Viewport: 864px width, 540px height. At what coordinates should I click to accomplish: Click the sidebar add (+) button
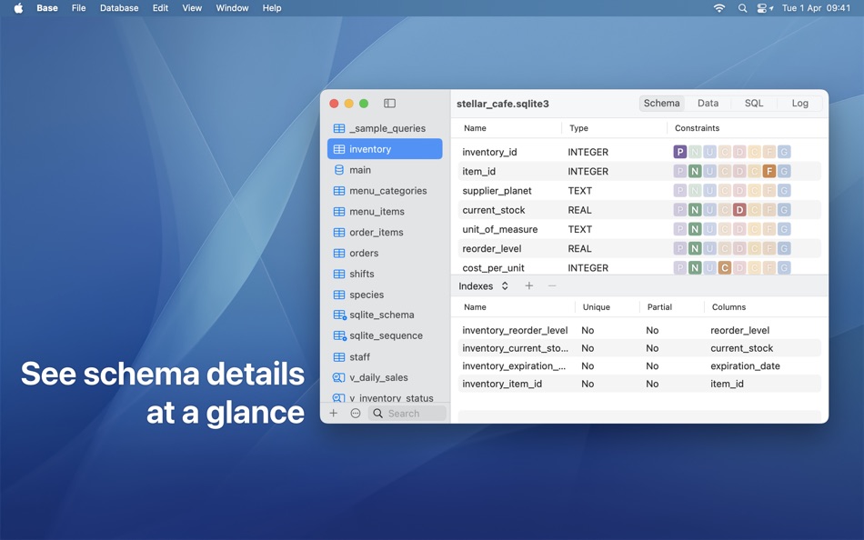(x=334, y=414)
